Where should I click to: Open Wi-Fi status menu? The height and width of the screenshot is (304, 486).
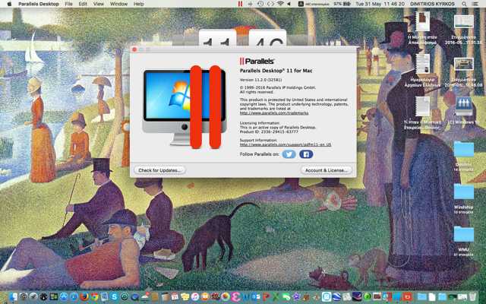pyautogui.click(x=280, y=4)
